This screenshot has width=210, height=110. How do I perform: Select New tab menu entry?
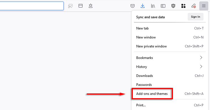(170, 28)
